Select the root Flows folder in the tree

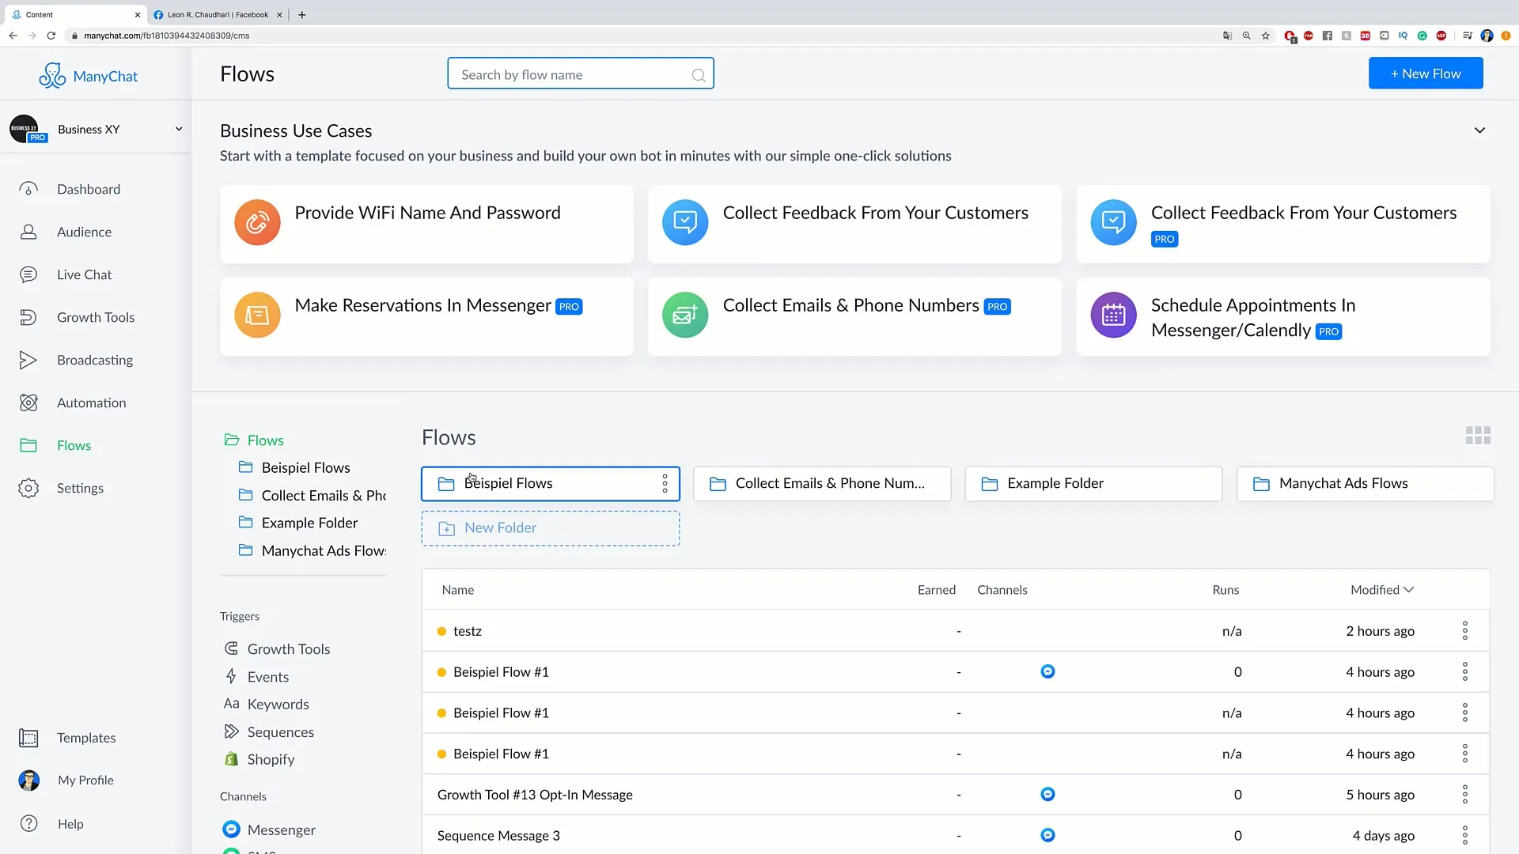(265, 440)
